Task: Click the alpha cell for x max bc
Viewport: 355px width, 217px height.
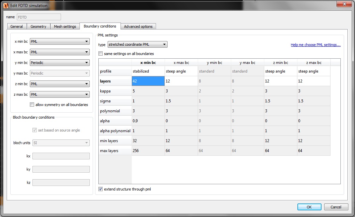Action: (181, 121)
